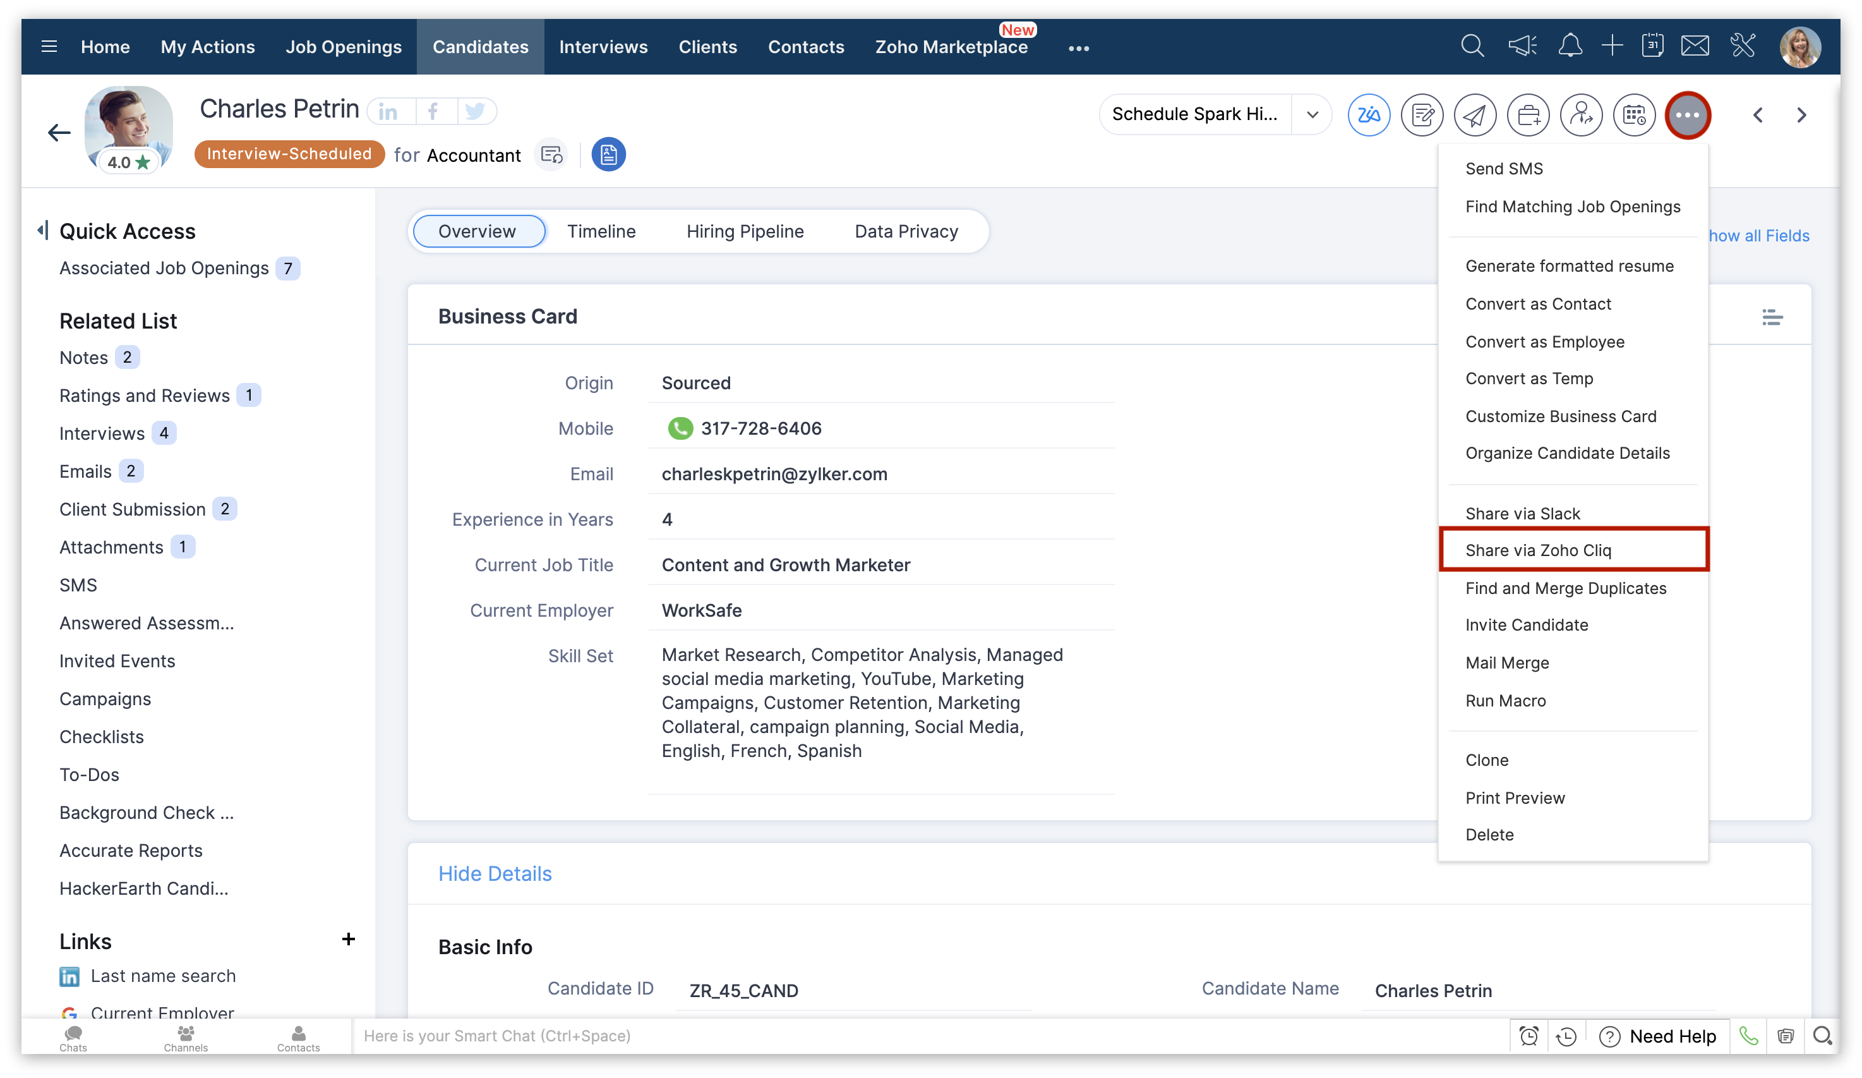
Task: Click the Hide Details toggle link
Action: click(495, 873)
